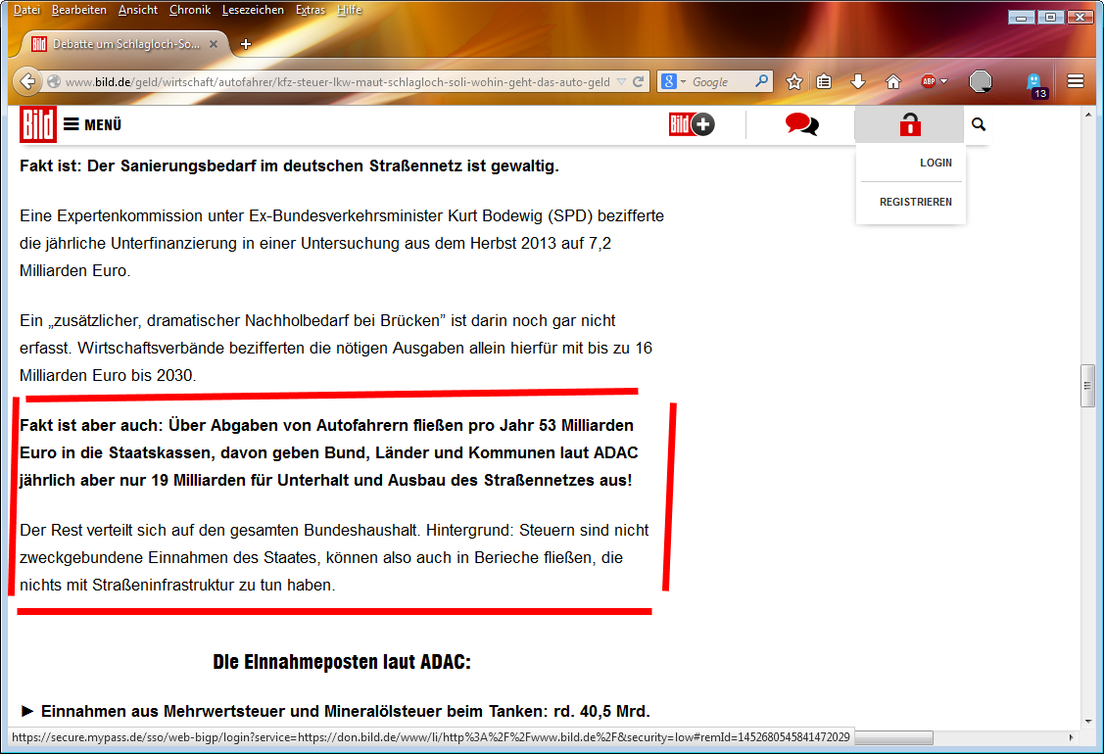Open the Firefox hamburger menu button
Screen dimensions: 1104x754
[1076, 82]
